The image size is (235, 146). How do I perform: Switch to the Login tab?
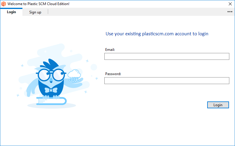[x=11, y=12]
